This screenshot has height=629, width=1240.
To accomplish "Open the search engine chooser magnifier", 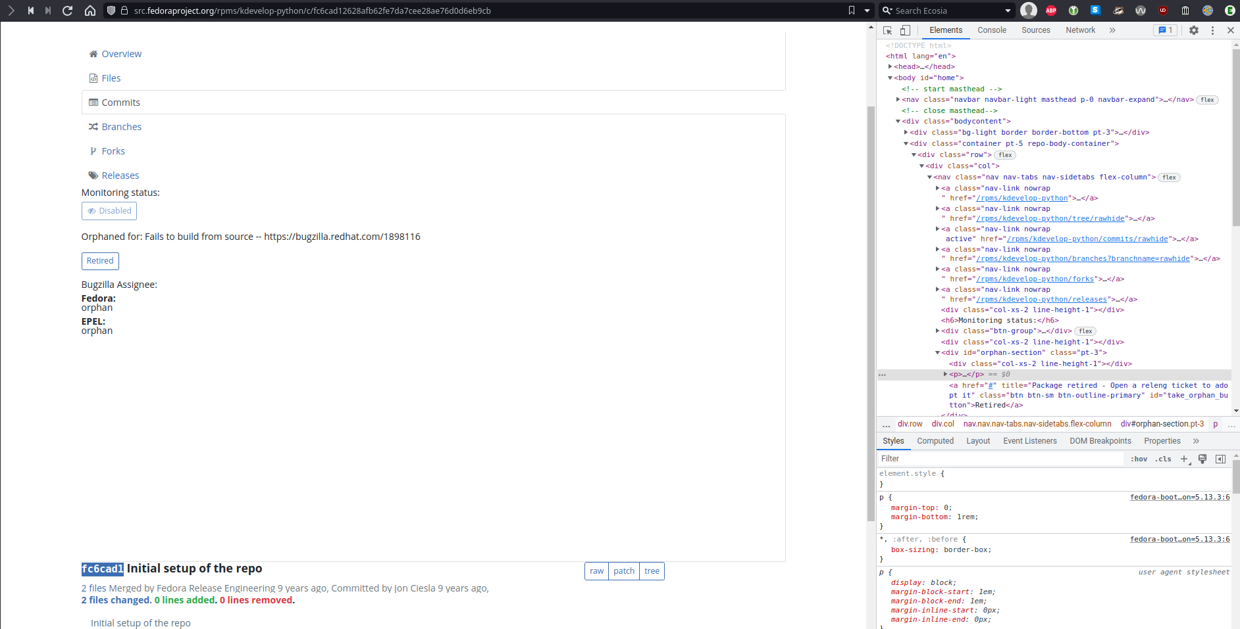I will pyautogui.click(x=887, y=11).
